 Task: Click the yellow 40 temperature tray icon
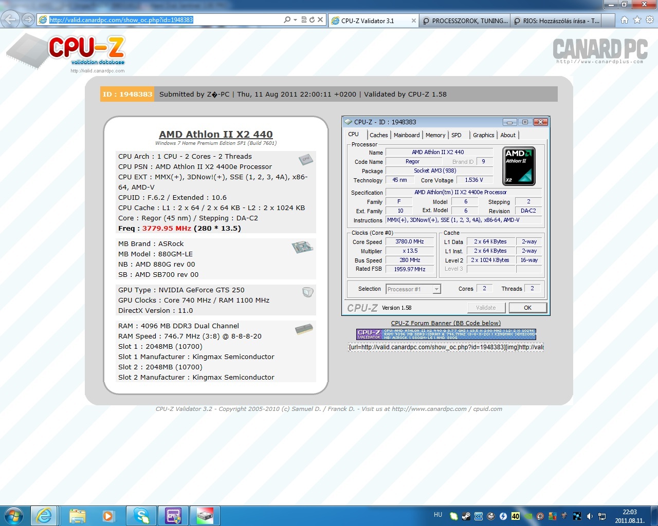[516, 516]
